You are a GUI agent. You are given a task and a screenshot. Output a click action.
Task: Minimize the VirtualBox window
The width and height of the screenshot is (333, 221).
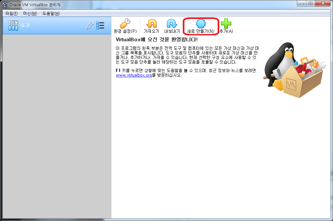[x=301, y=3]
